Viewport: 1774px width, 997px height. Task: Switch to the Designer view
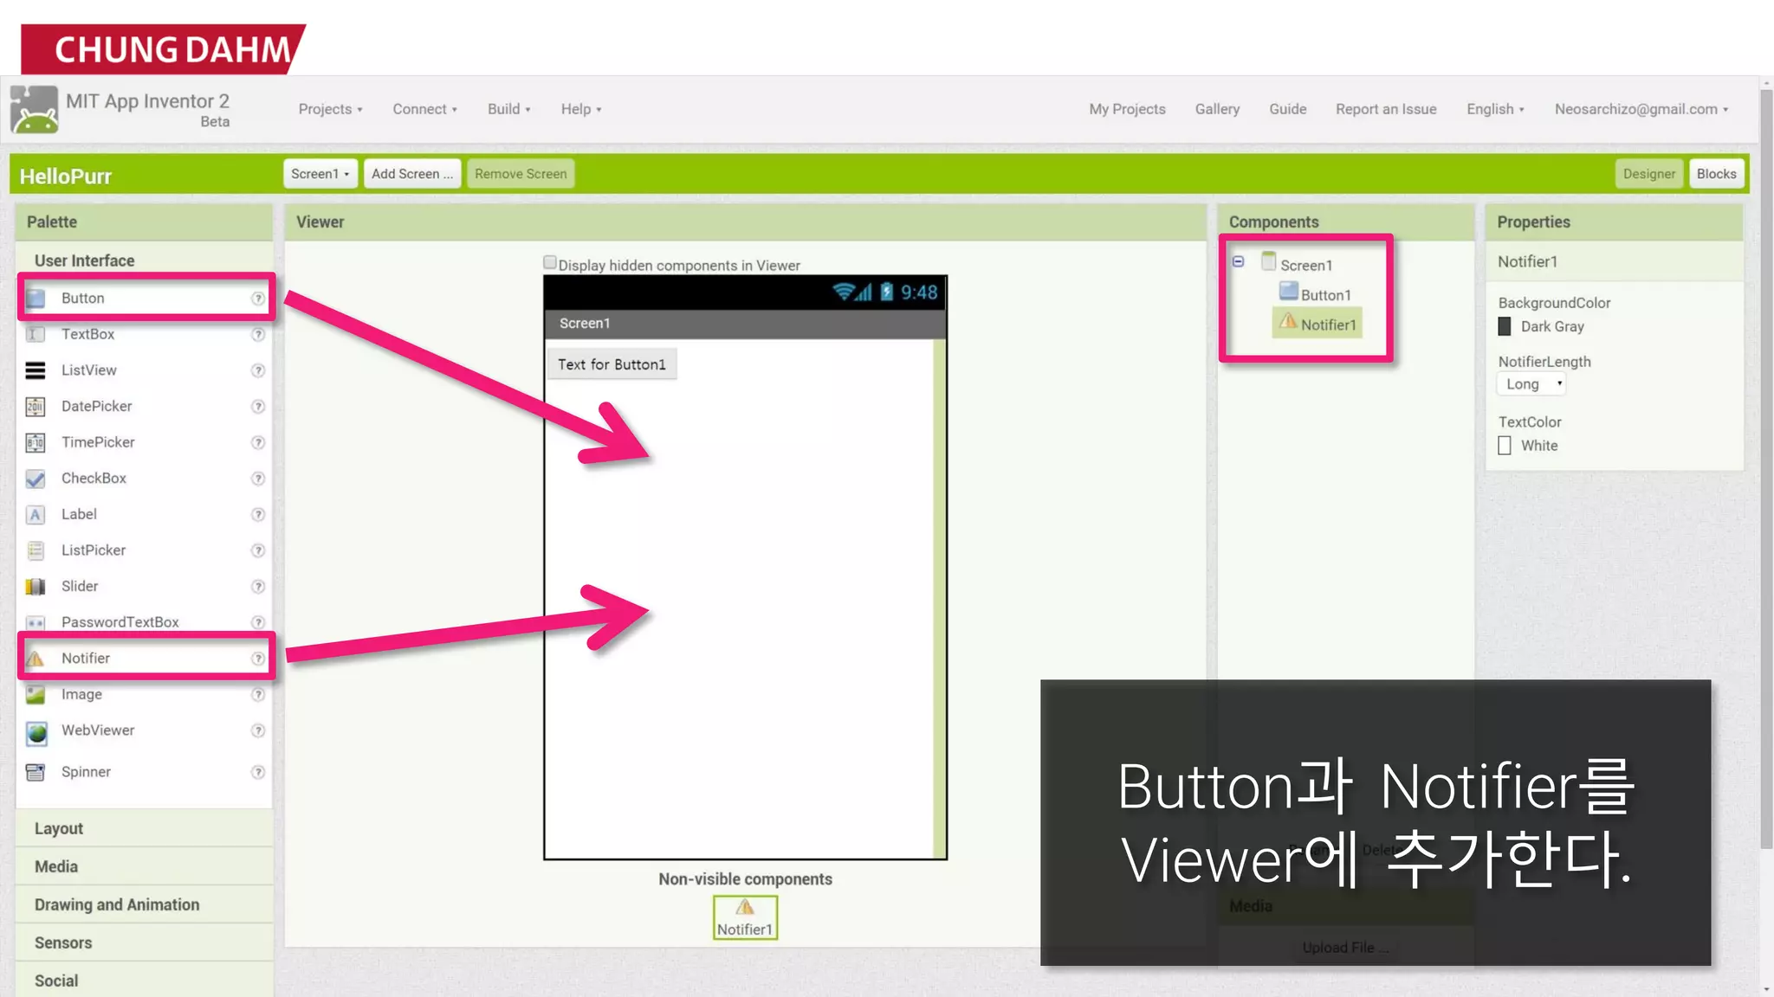tap(1648, 174)
